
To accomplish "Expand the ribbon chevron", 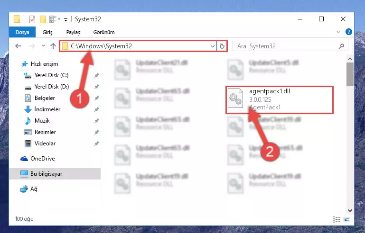I will [338, 32].
